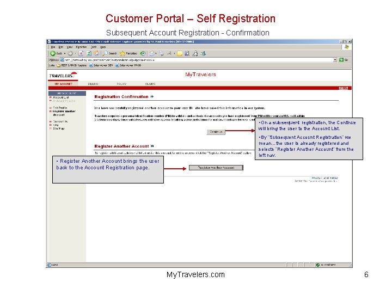
Task: Click the last toolbar icon after Messenger
Action: point(203,53)
